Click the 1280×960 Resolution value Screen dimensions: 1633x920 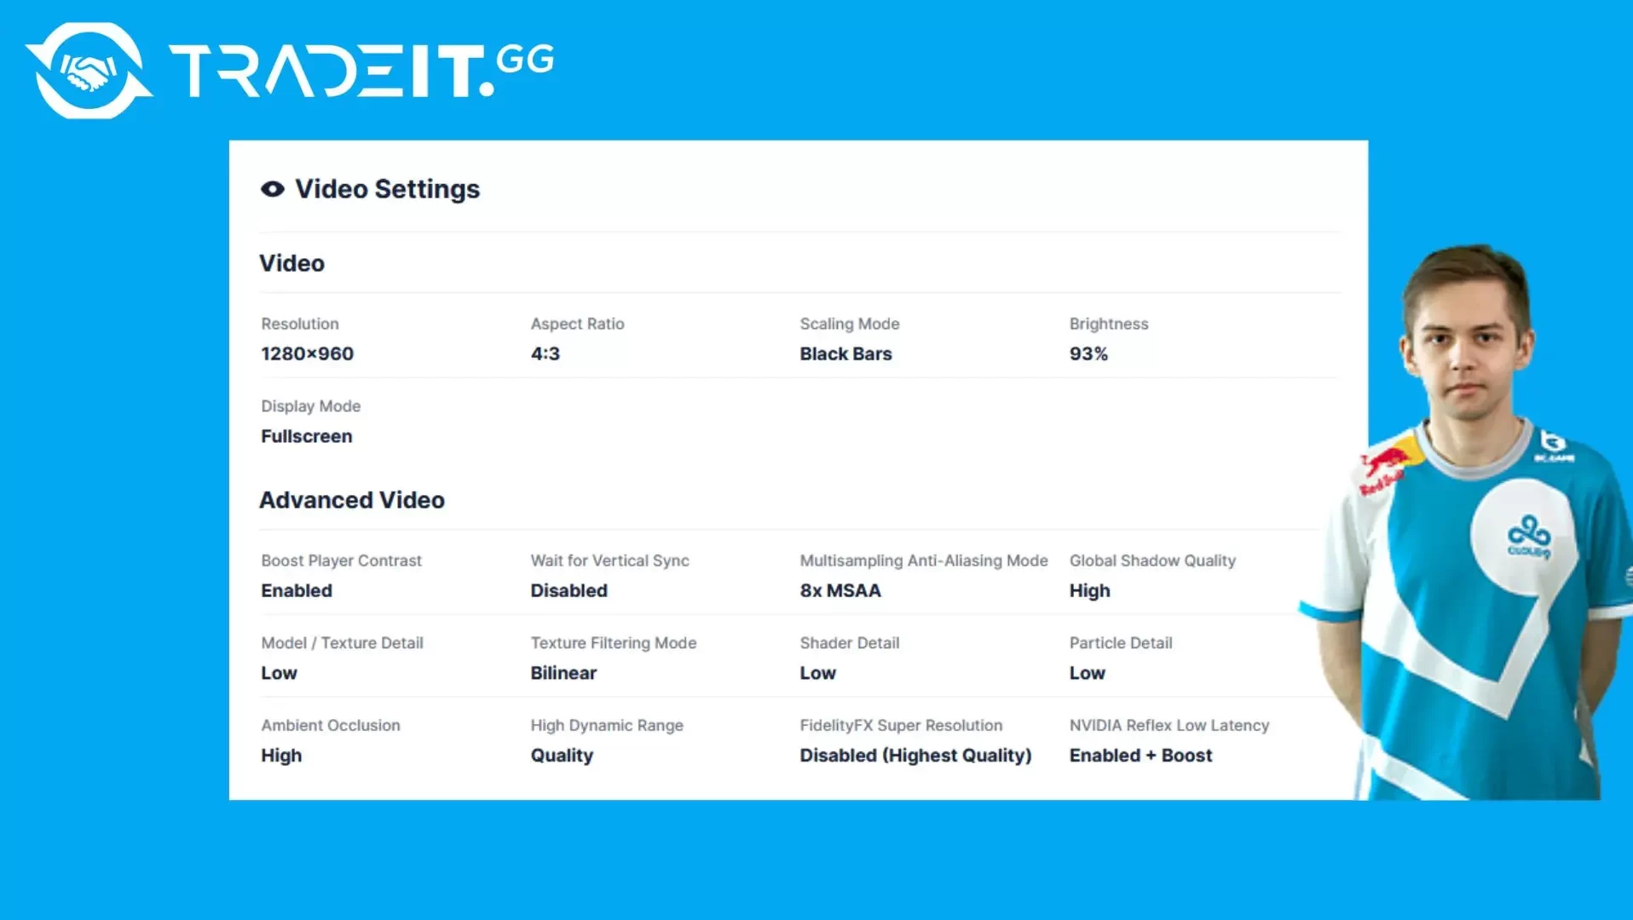click(307, 354)
